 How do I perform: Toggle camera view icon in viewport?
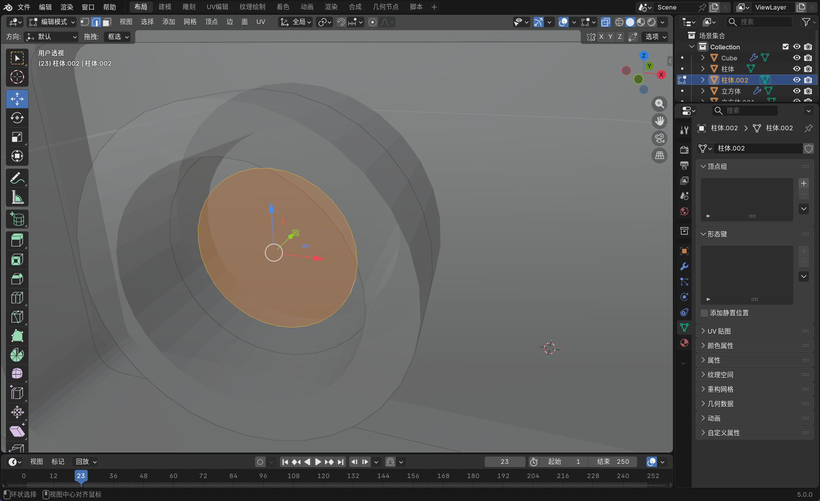[x=659, y=138]
